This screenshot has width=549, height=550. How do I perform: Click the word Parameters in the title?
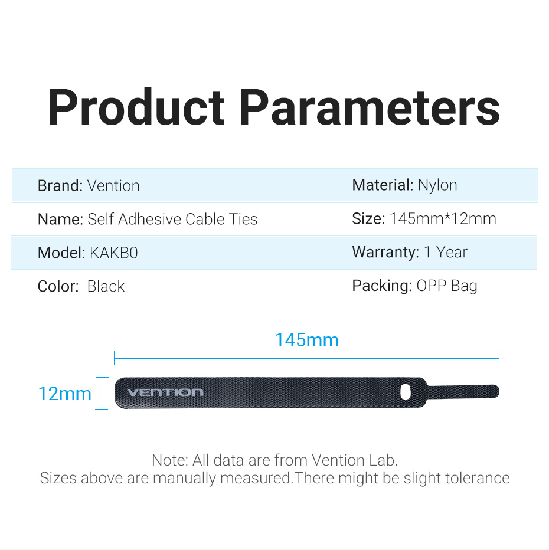point(370,107)
